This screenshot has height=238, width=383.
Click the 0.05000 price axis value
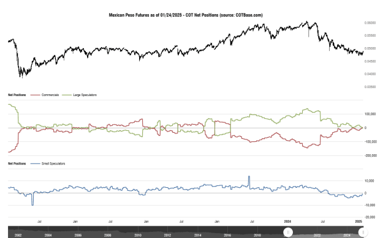(x=370, y=48)
